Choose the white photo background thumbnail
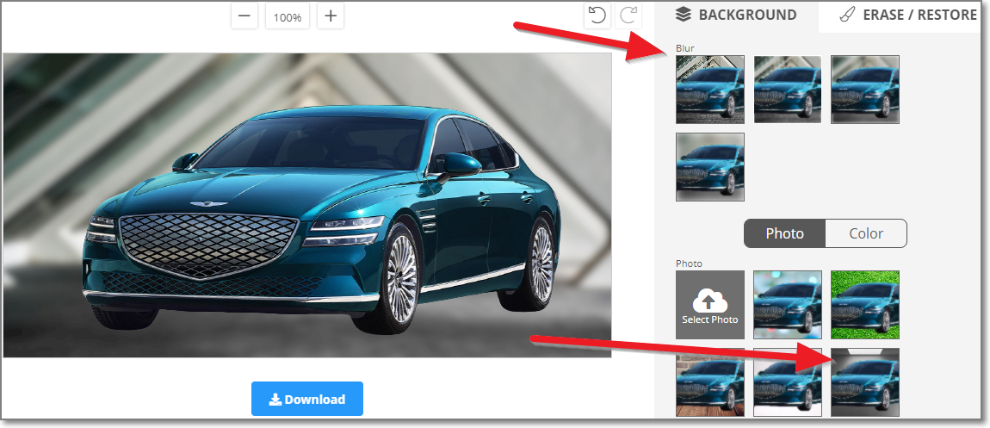This screenshot has height=428, width=990. tap(788, 382)
